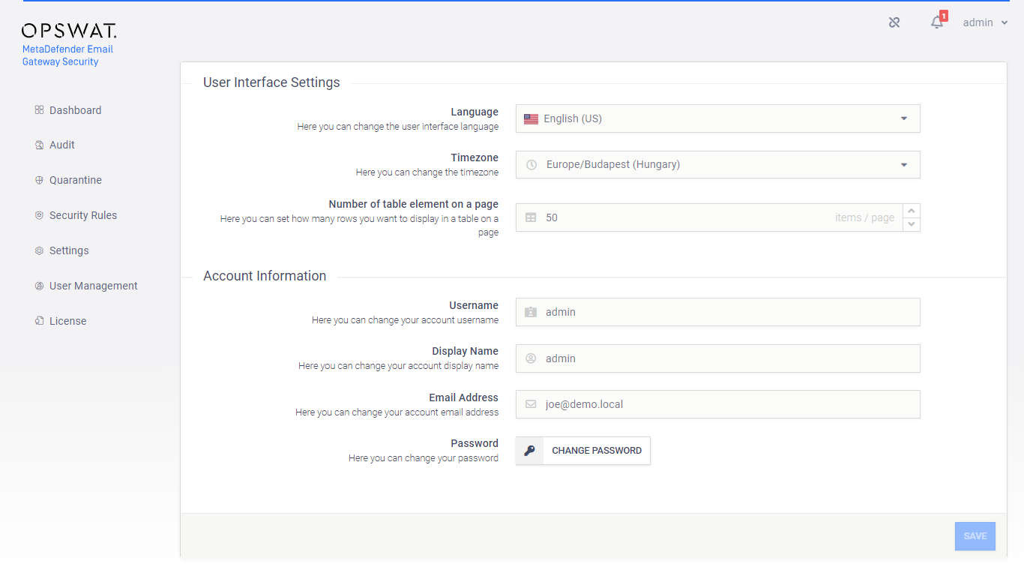Click the envelope icon in Email field
Screen dimensions: 1024x576
pos(531,404)
